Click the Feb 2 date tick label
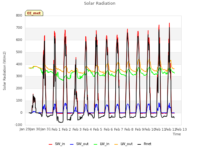Screen dimensions: 200x150 (x=66, y=129)
